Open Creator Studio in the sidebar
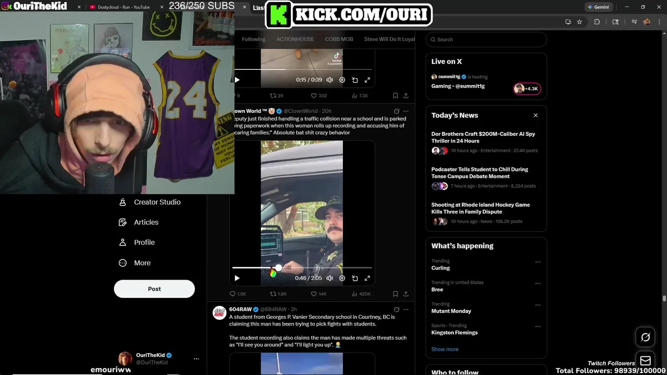Screen dimensions: 667x375 pyautogui.click(x=150, y=202)
